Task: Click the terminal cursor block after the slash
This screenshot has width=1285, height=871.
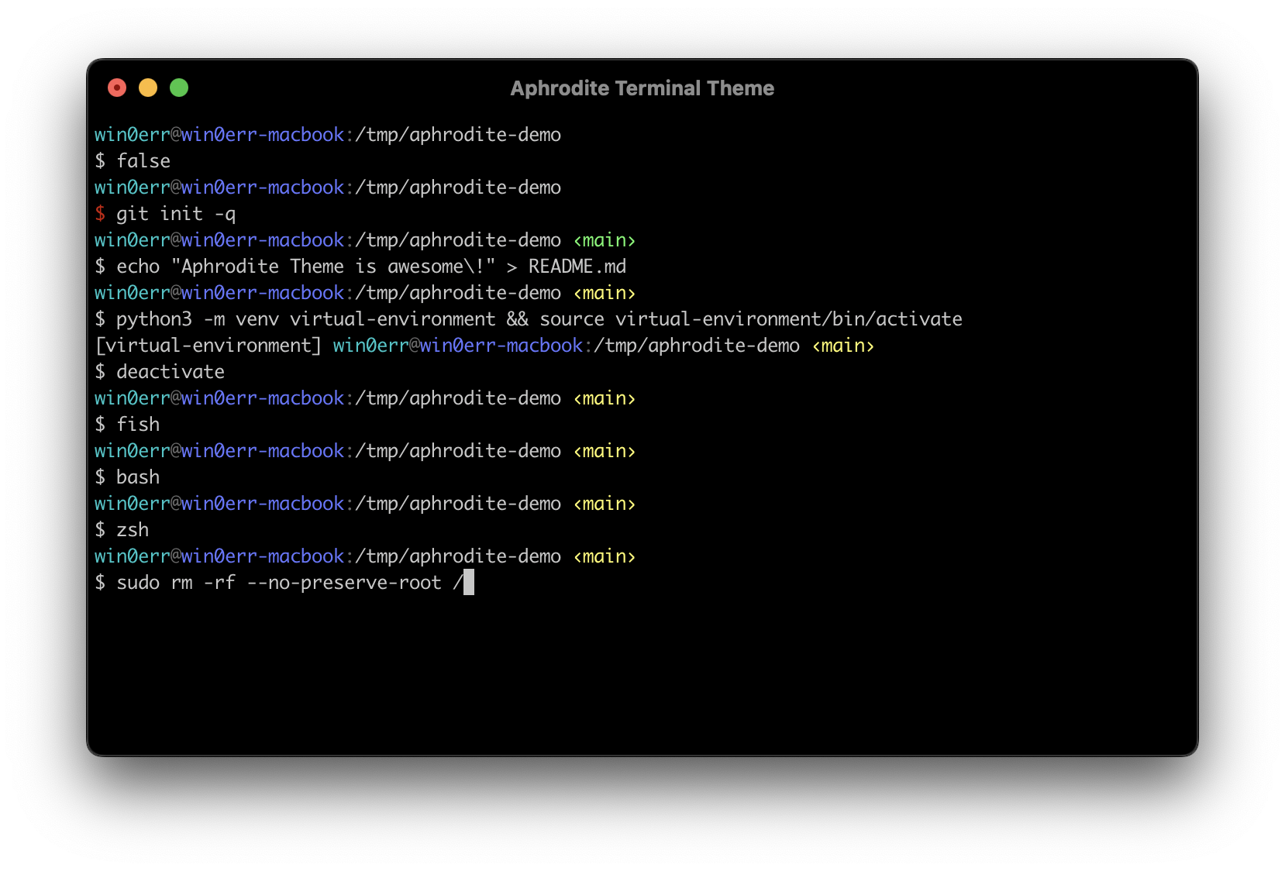Action: (469, 583)
